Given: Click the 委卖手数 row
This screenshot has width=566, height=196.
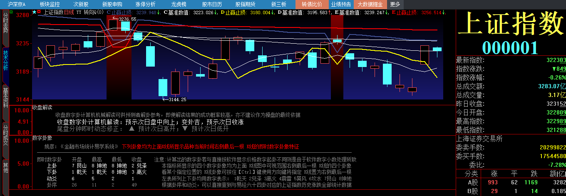Looking at the screenshot, I should coord(511,147).
